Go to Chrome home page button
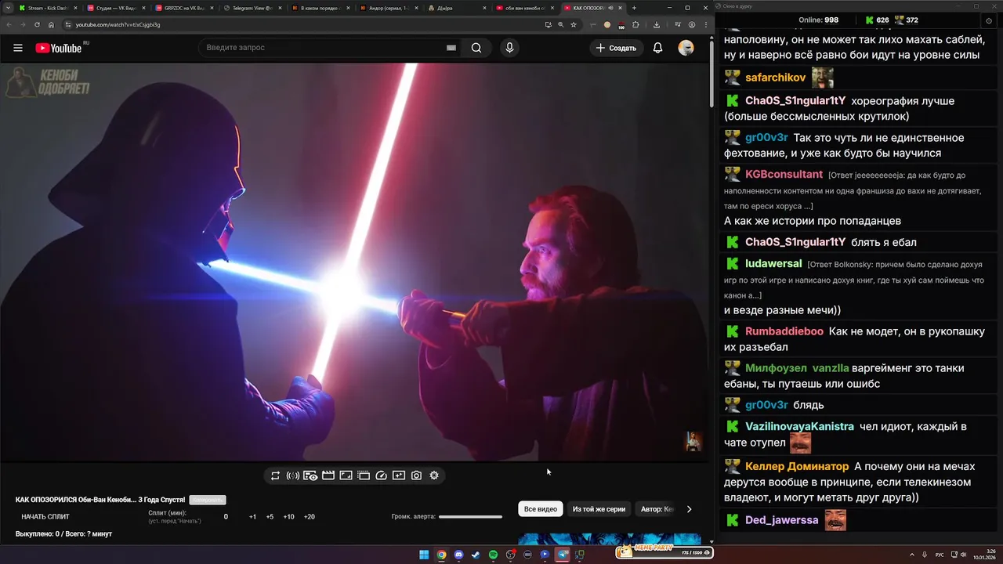The image size is (1003, 564). tap(51, 24)
